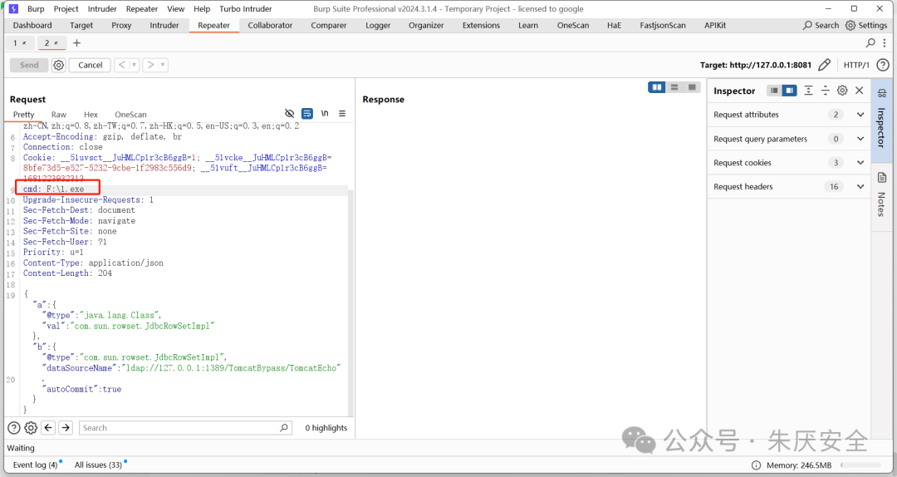Viewport: 897px width, 477px height.
Task: Open the Raw request view tab
Action: [x=59, y=115]
